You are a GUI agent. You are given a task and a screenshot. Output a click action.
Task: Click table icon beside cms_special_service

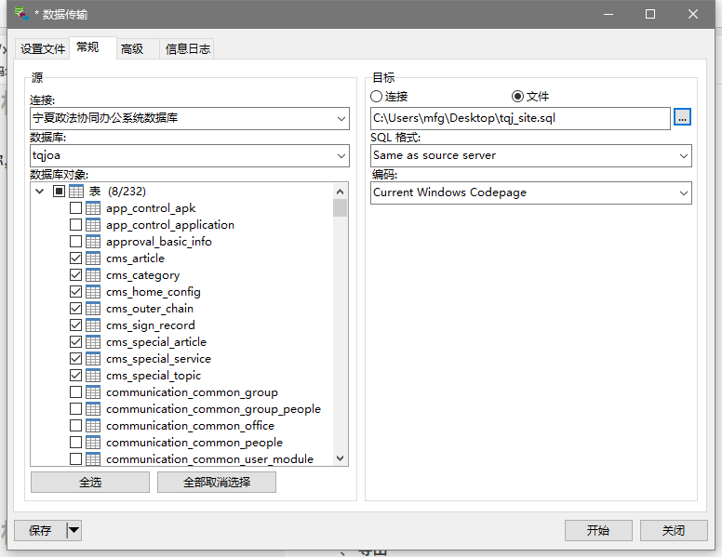pos(93,359)
